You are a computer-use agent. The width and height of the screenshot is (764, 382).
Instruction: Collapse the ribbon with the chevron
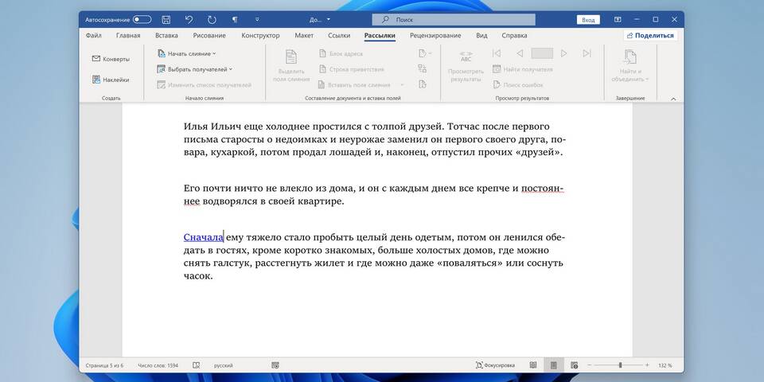pos(673,99)
